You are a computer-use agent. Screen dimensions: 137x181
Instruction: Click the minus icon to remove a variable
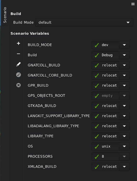(x=18, y=54)
